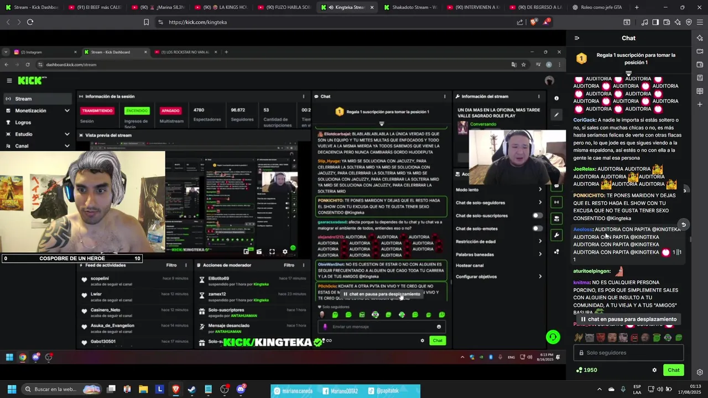
Task: Open PONKICHITO's username in chat
Action: [589, 195]
